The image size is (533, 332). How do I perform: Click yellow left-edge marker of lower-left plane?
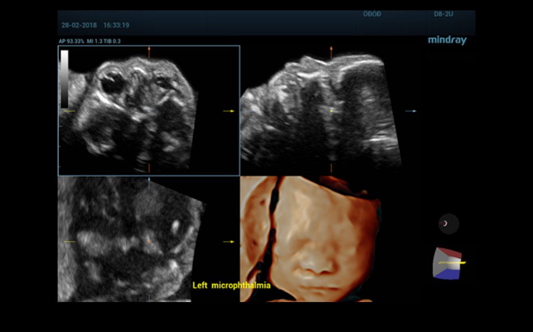(x=69, y=242)
